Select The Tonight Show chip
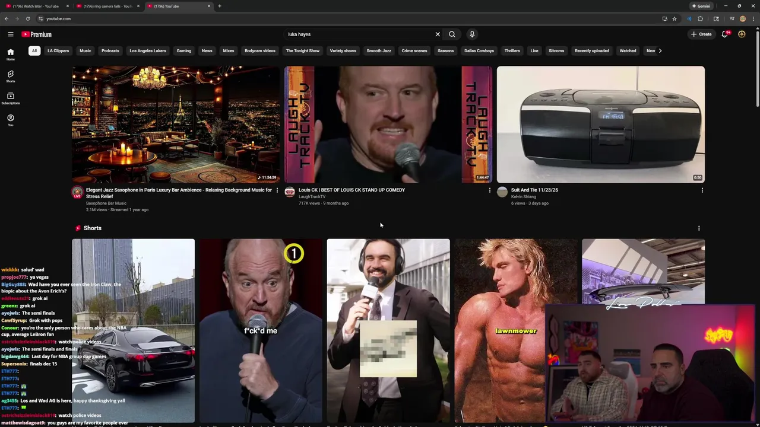The image size is (760, 427). (x=303, y=50)
